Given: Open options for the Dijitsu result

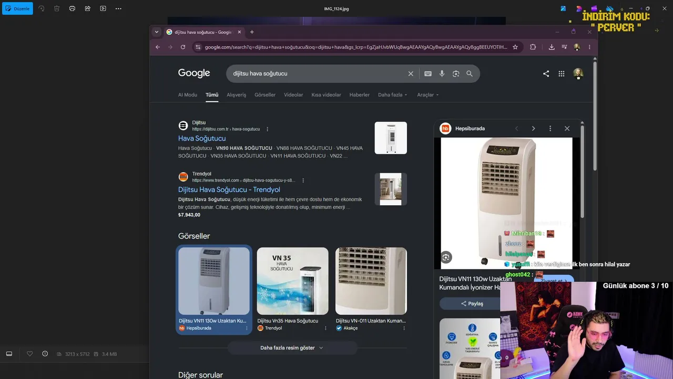Looking at the screenshot, I should click(x=267, y=129).
